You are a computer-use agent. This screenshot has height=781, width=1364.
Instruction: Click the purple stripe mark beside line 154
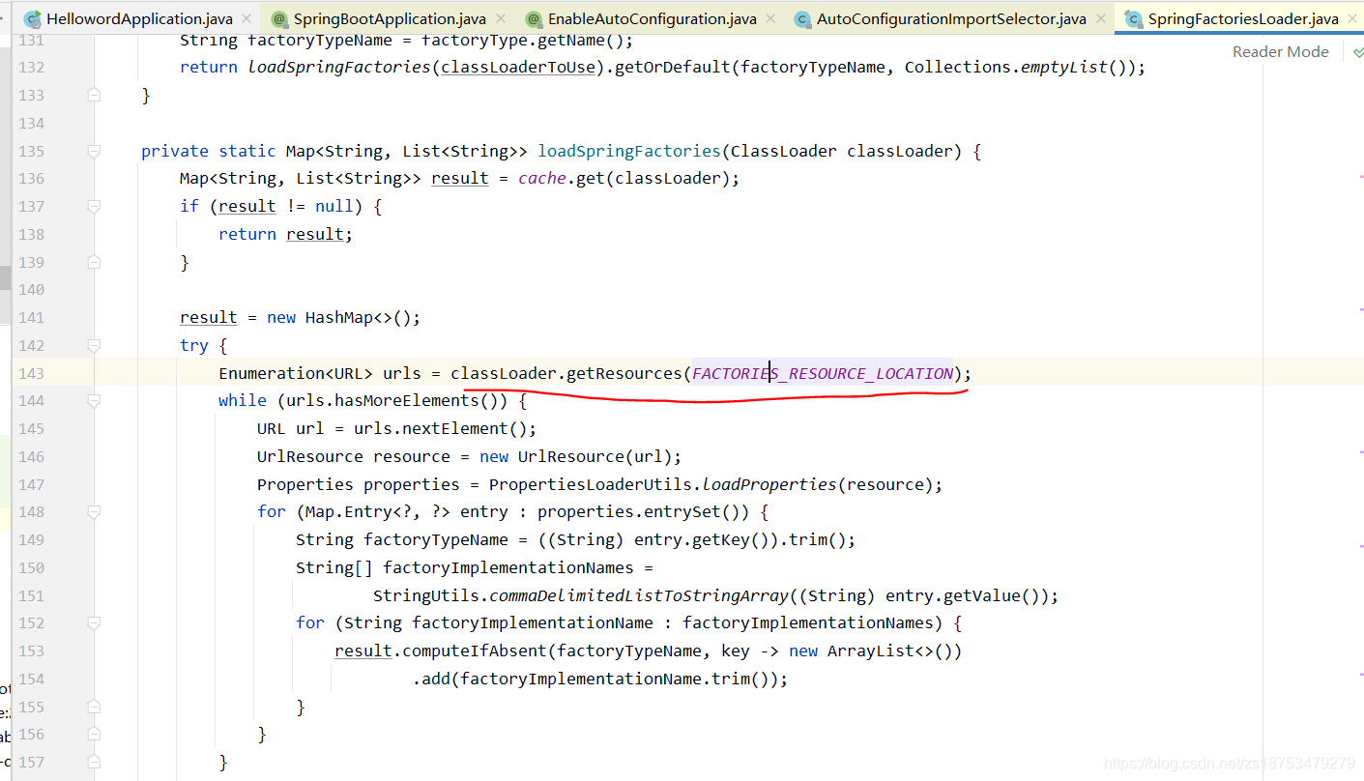point(1360,674)
